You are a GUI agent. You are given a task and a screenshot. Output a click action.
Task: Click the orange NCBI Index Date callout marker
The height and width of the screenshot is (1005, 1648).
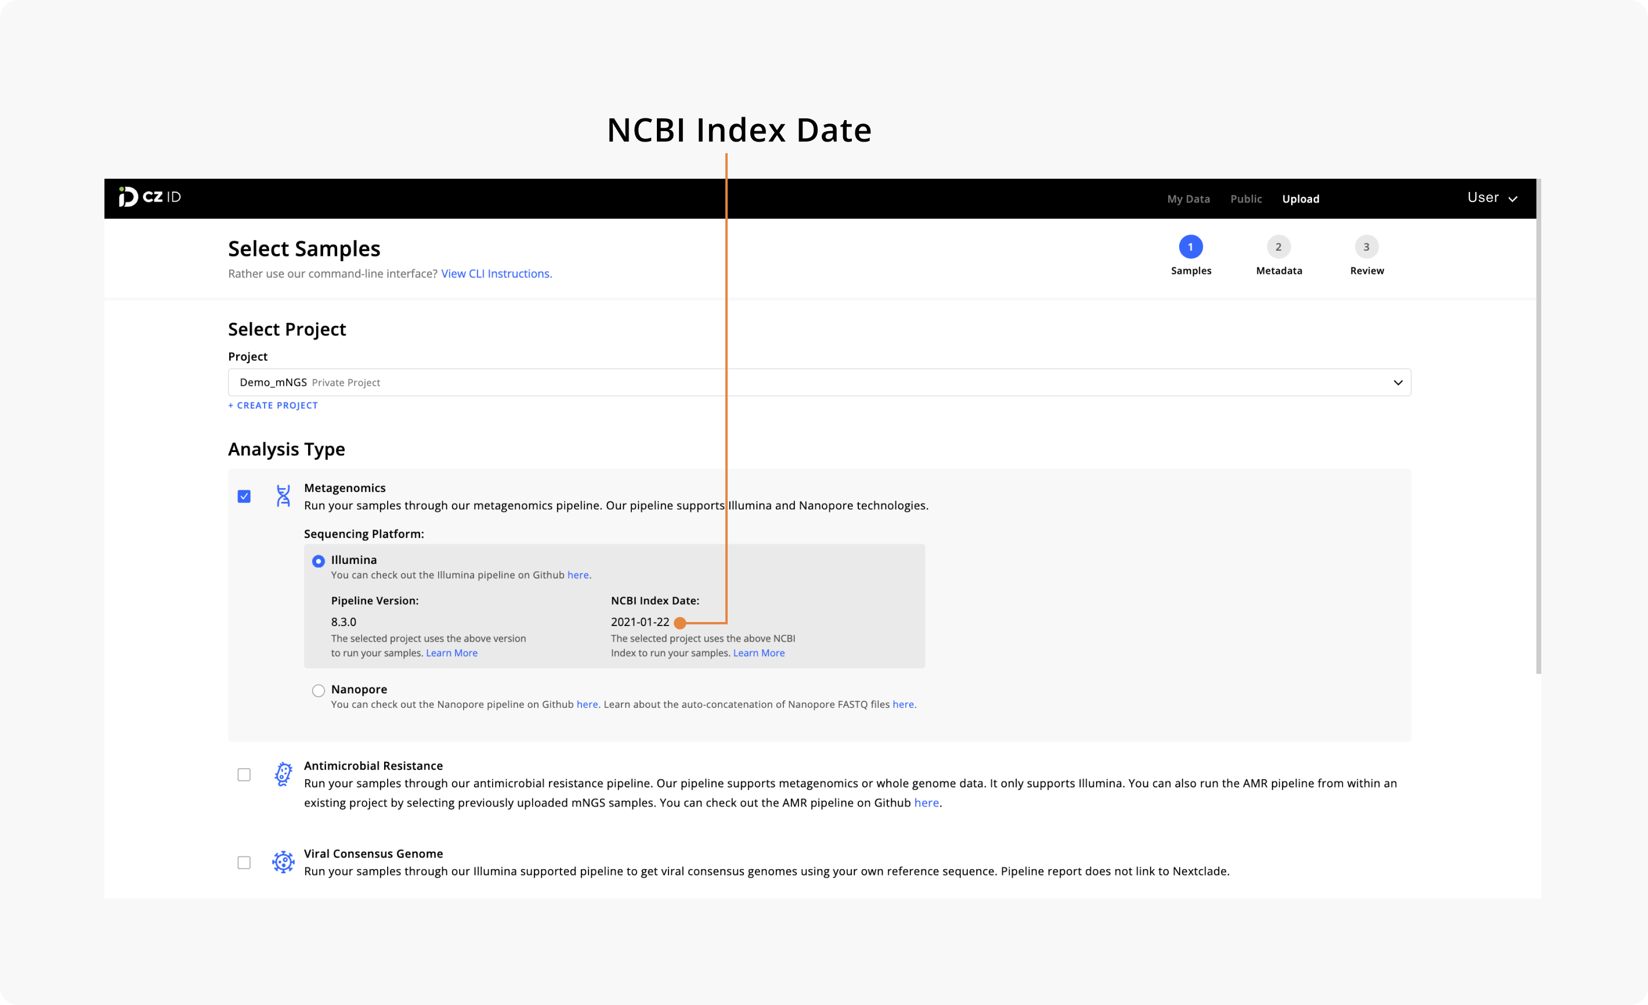click(x=681, y=623)
